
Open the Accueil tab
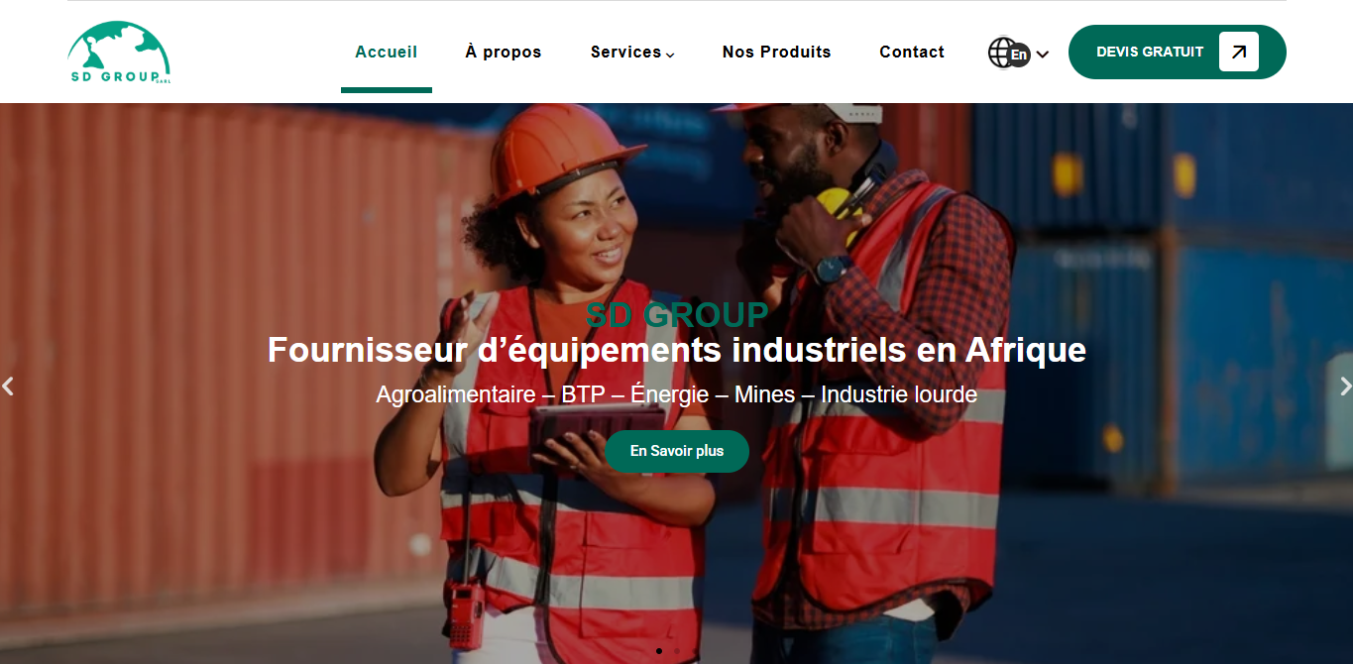[x=387, y=52]
